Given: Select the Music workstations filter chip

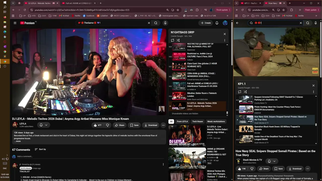Looking at the screenshot, I should 216,121.
